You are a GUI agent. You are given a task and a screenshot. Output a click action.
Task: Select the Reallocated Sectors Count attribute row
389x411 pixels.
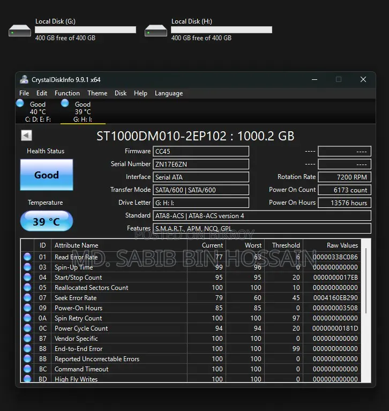[x=191, y=288]
